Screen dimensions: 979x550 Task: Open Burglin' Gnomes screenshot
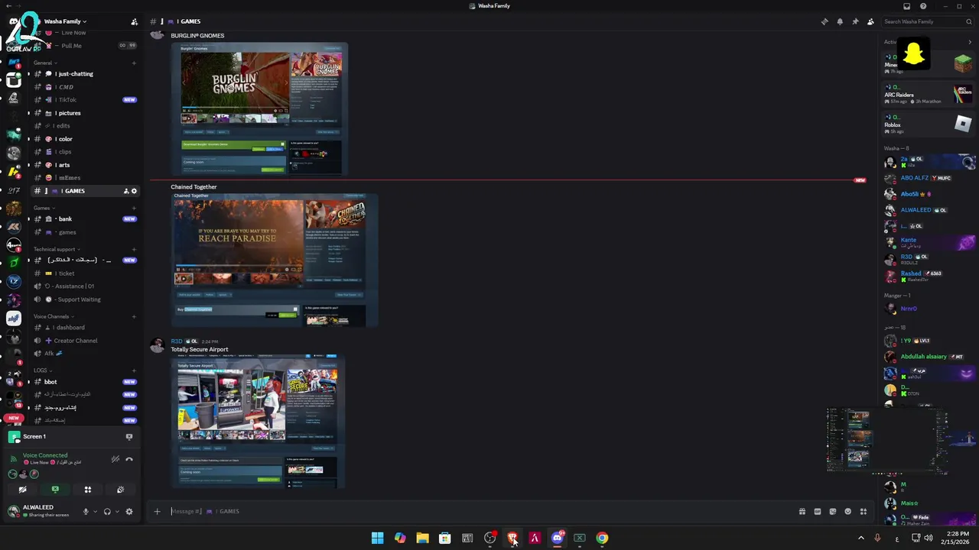pos(259,109)
